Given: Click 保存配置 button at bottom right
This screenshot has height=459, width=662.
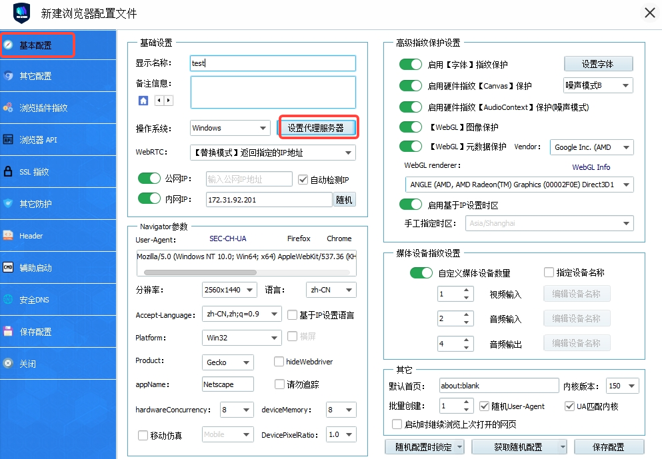Looking at the screenshot, I should pos(609,447).
